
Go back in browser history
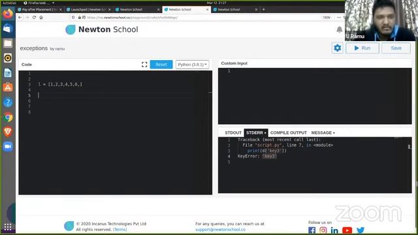20,18
